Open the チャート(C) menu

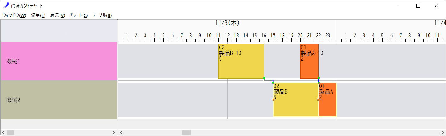coord(79,15)
